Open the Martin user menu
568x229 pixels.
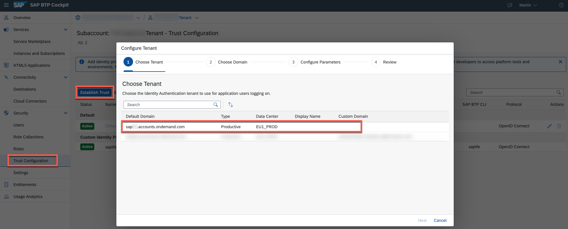[x=528, y=5]
